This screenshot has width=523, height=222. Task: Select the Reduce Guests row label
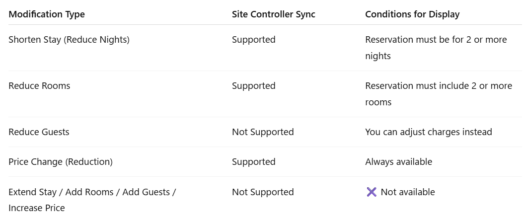pyautogui.click(x=39, y=132)
